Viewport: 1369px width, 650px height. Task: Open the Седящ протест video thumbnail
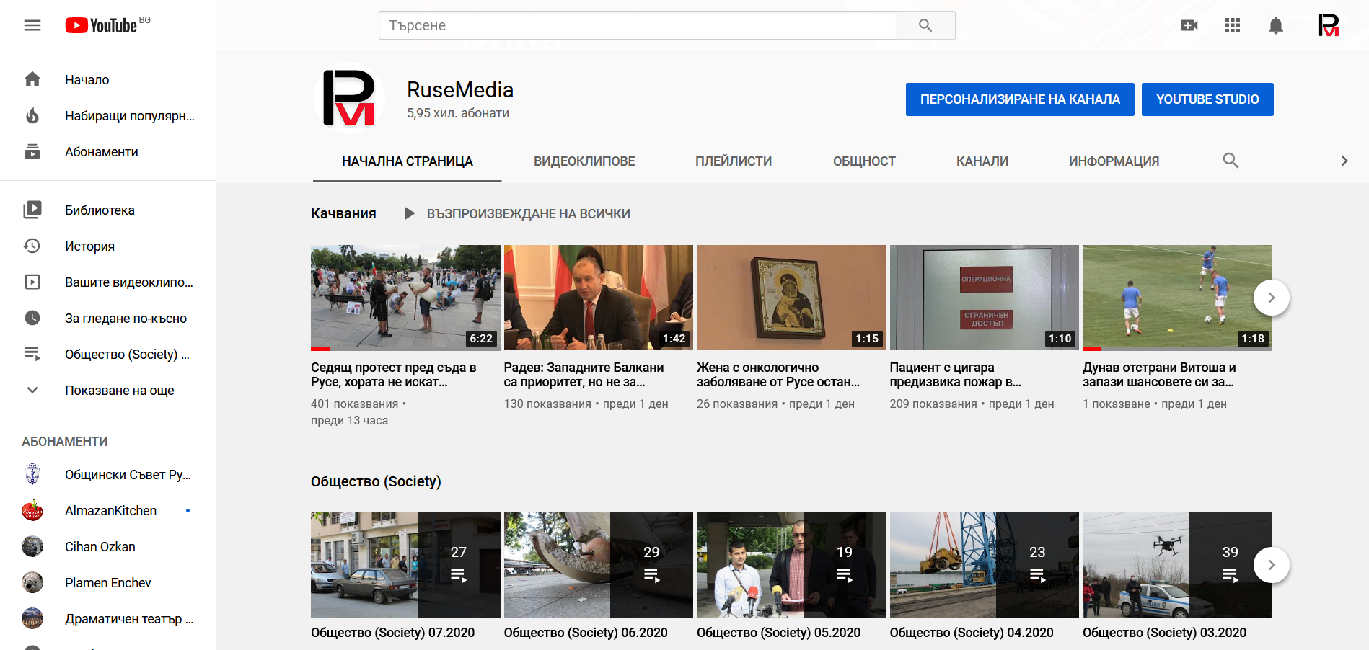[x=405, y=298]
